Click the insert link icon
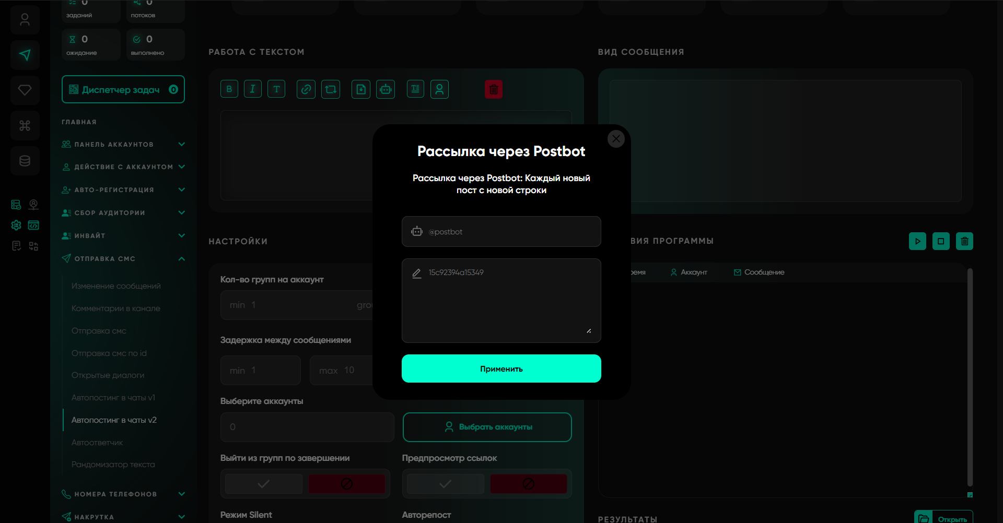1003x523 pixels. coord(306,89)
